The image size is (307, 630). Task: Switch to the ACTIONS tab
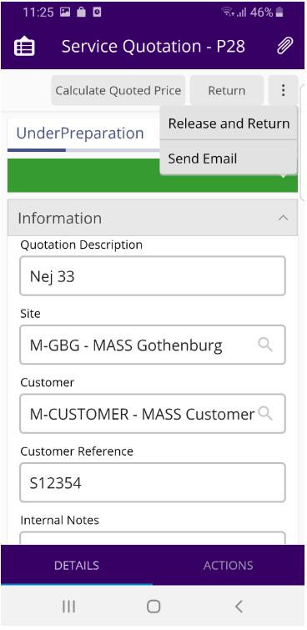229,565
